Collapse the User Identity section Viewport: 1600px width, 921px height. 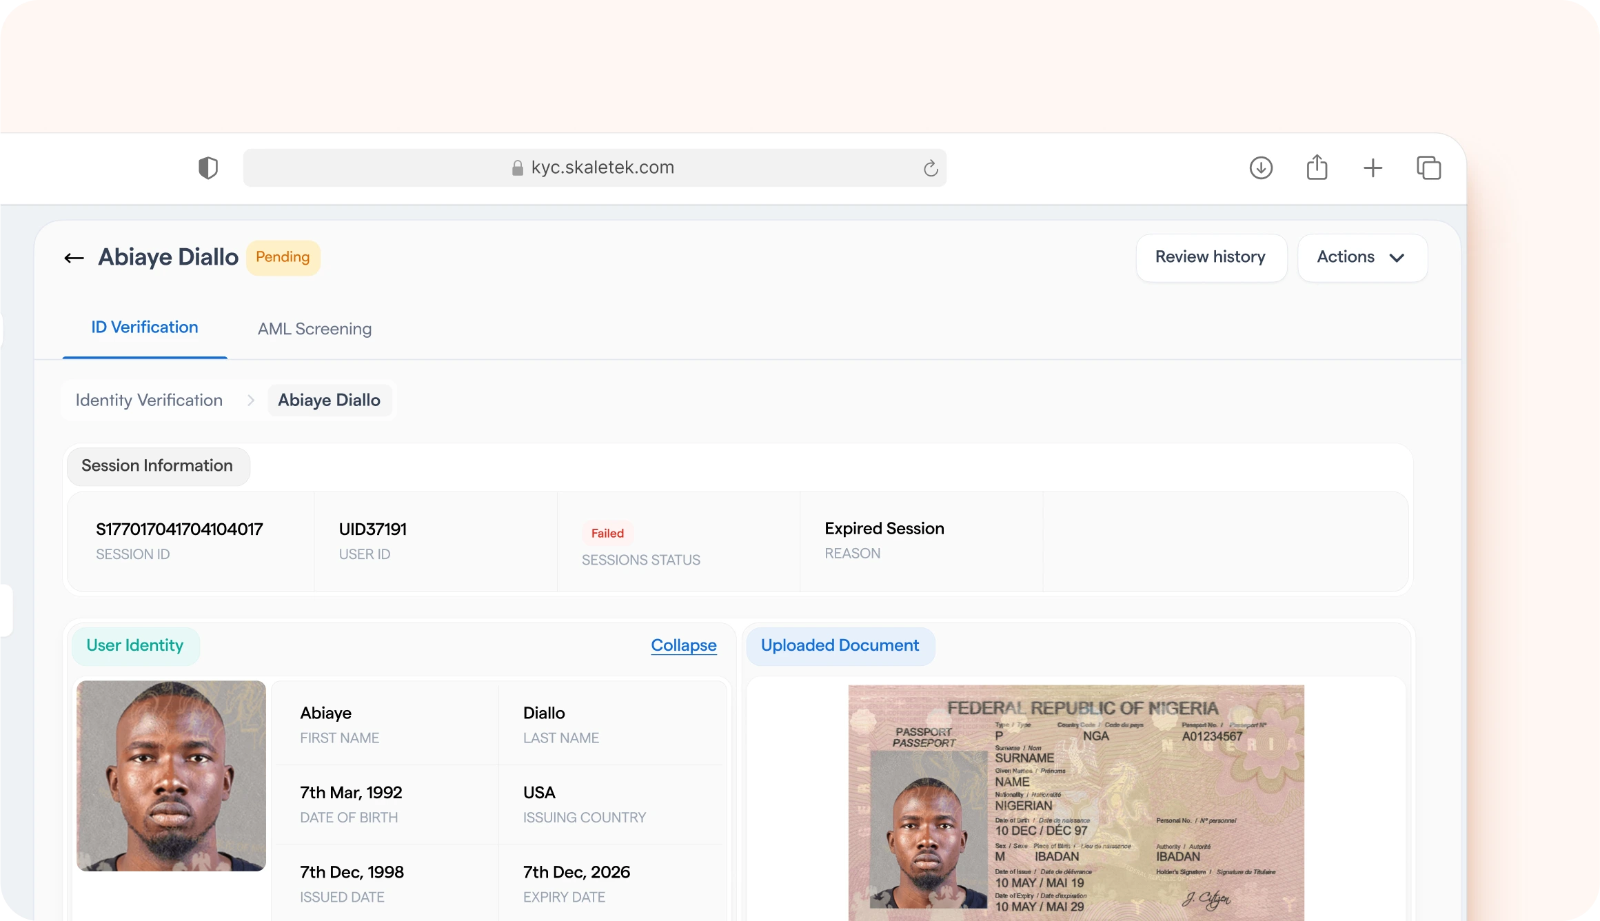pos(683,645)
